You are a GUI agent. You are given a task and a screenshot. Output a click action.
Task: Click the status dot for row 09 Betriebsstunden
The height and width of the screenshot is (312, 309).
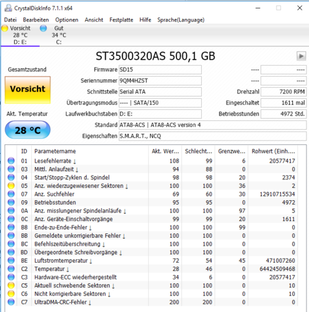(11, 202)
